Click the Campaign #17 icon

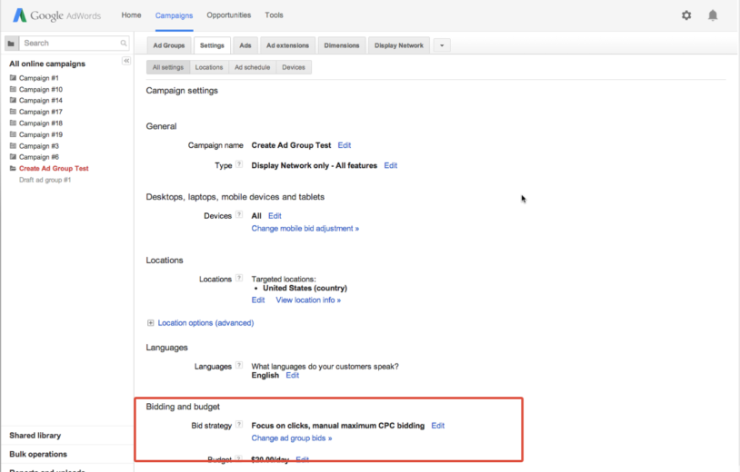(13, 112)
